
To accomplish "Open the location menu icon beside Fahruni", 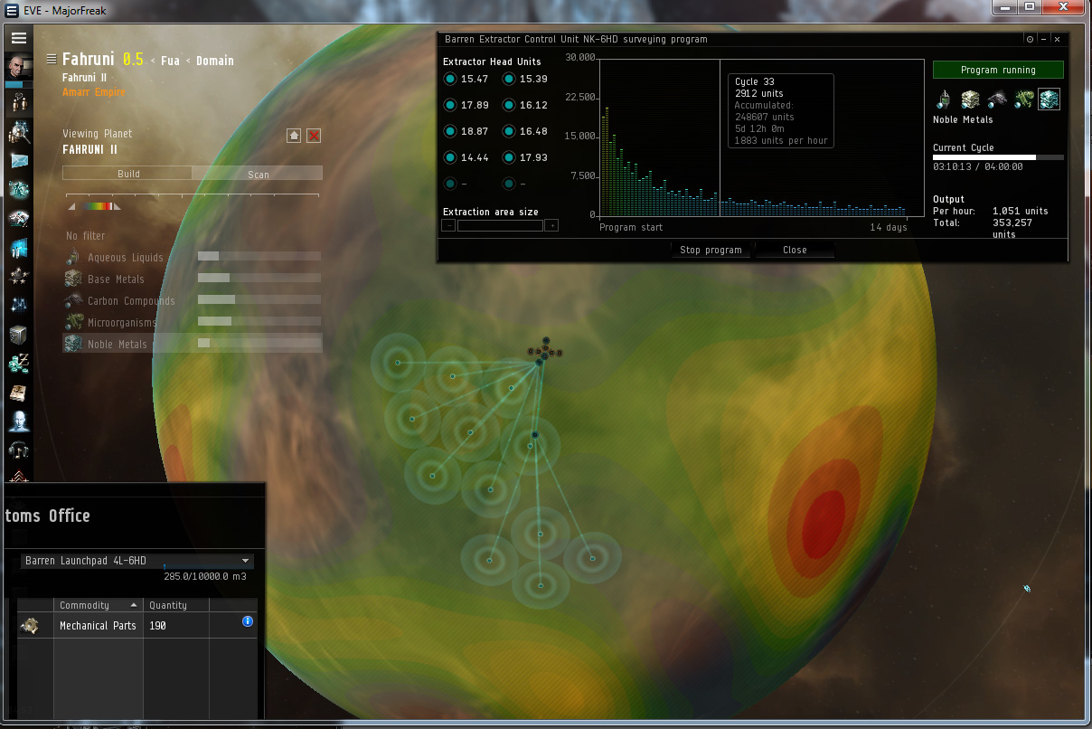I will [52, 60].
